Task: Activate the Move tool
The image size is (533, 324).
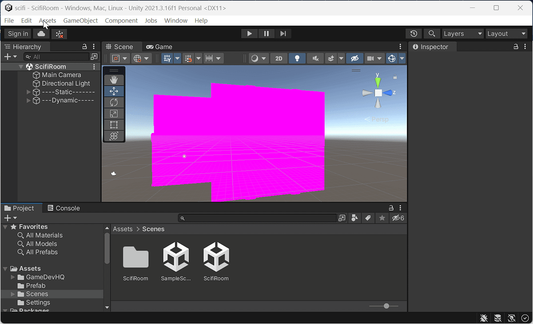Action: tap(114, 91)
